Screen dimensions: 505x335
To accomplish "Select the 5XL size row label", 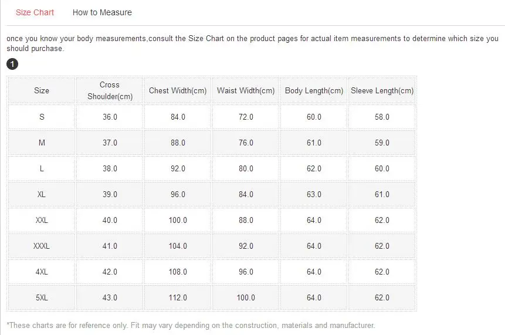I will click(x=42, y=297).
